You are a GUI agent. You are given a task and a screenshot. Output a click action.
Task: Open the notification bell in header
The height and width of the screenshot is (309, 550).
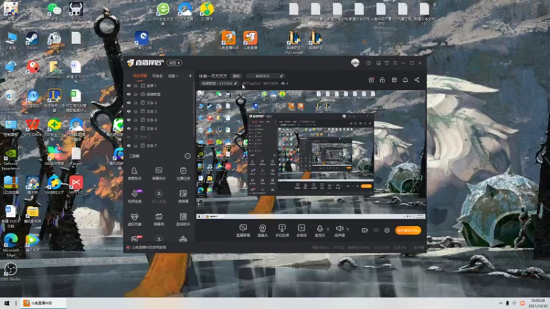coord(405,80)
